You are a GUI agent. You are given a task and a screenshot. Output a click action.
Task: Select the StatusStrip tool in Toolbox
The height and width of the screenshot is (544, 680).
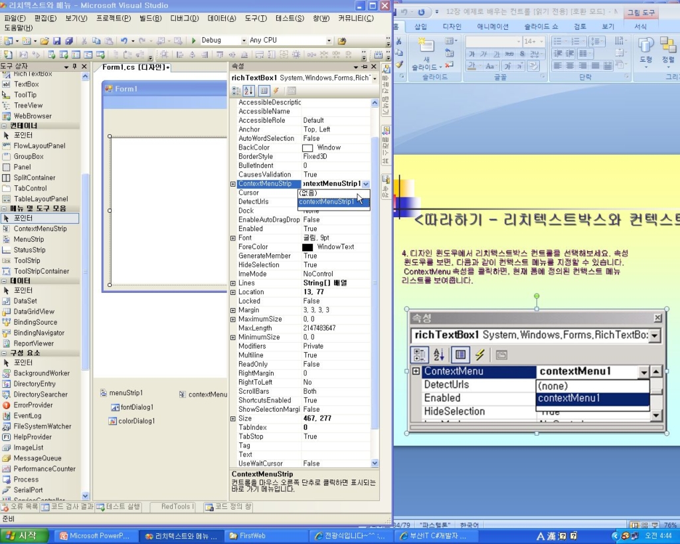click(x=29, y=250)
